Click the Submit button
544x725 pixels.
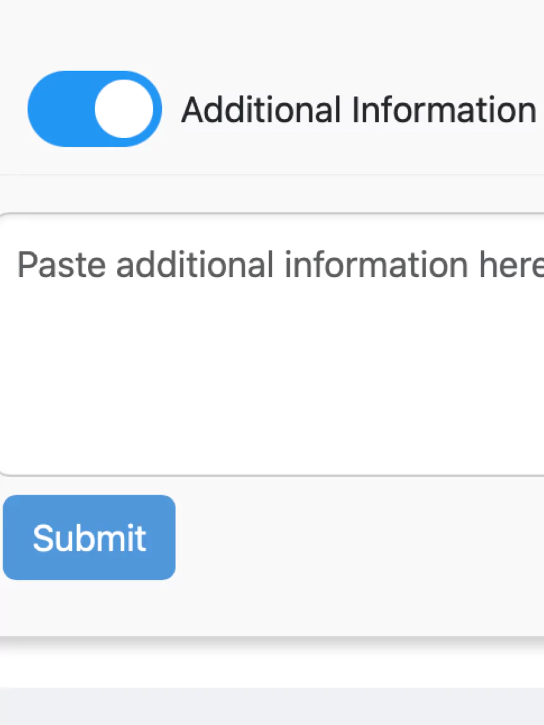(x=89, y=537)
